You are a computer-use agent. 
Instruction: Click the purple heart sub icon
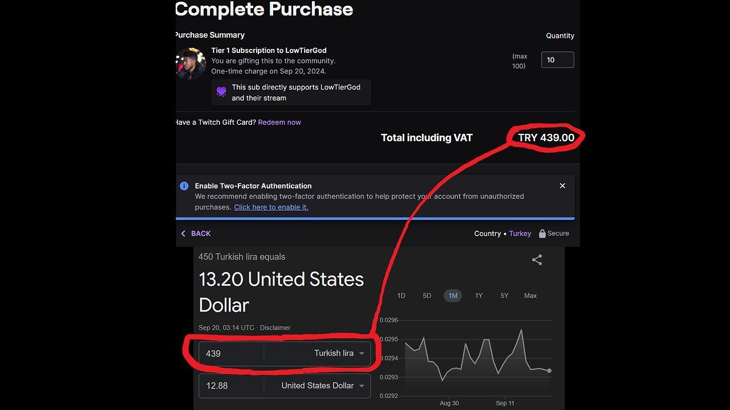[x=221, y=92]
